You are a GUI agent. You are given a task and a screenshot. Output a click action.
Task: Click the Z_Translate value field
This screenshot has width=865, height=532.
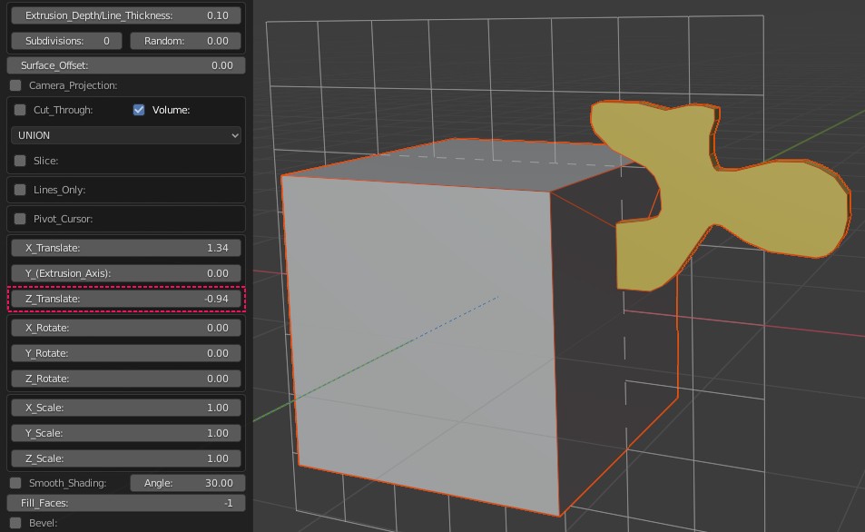[126, 299]
